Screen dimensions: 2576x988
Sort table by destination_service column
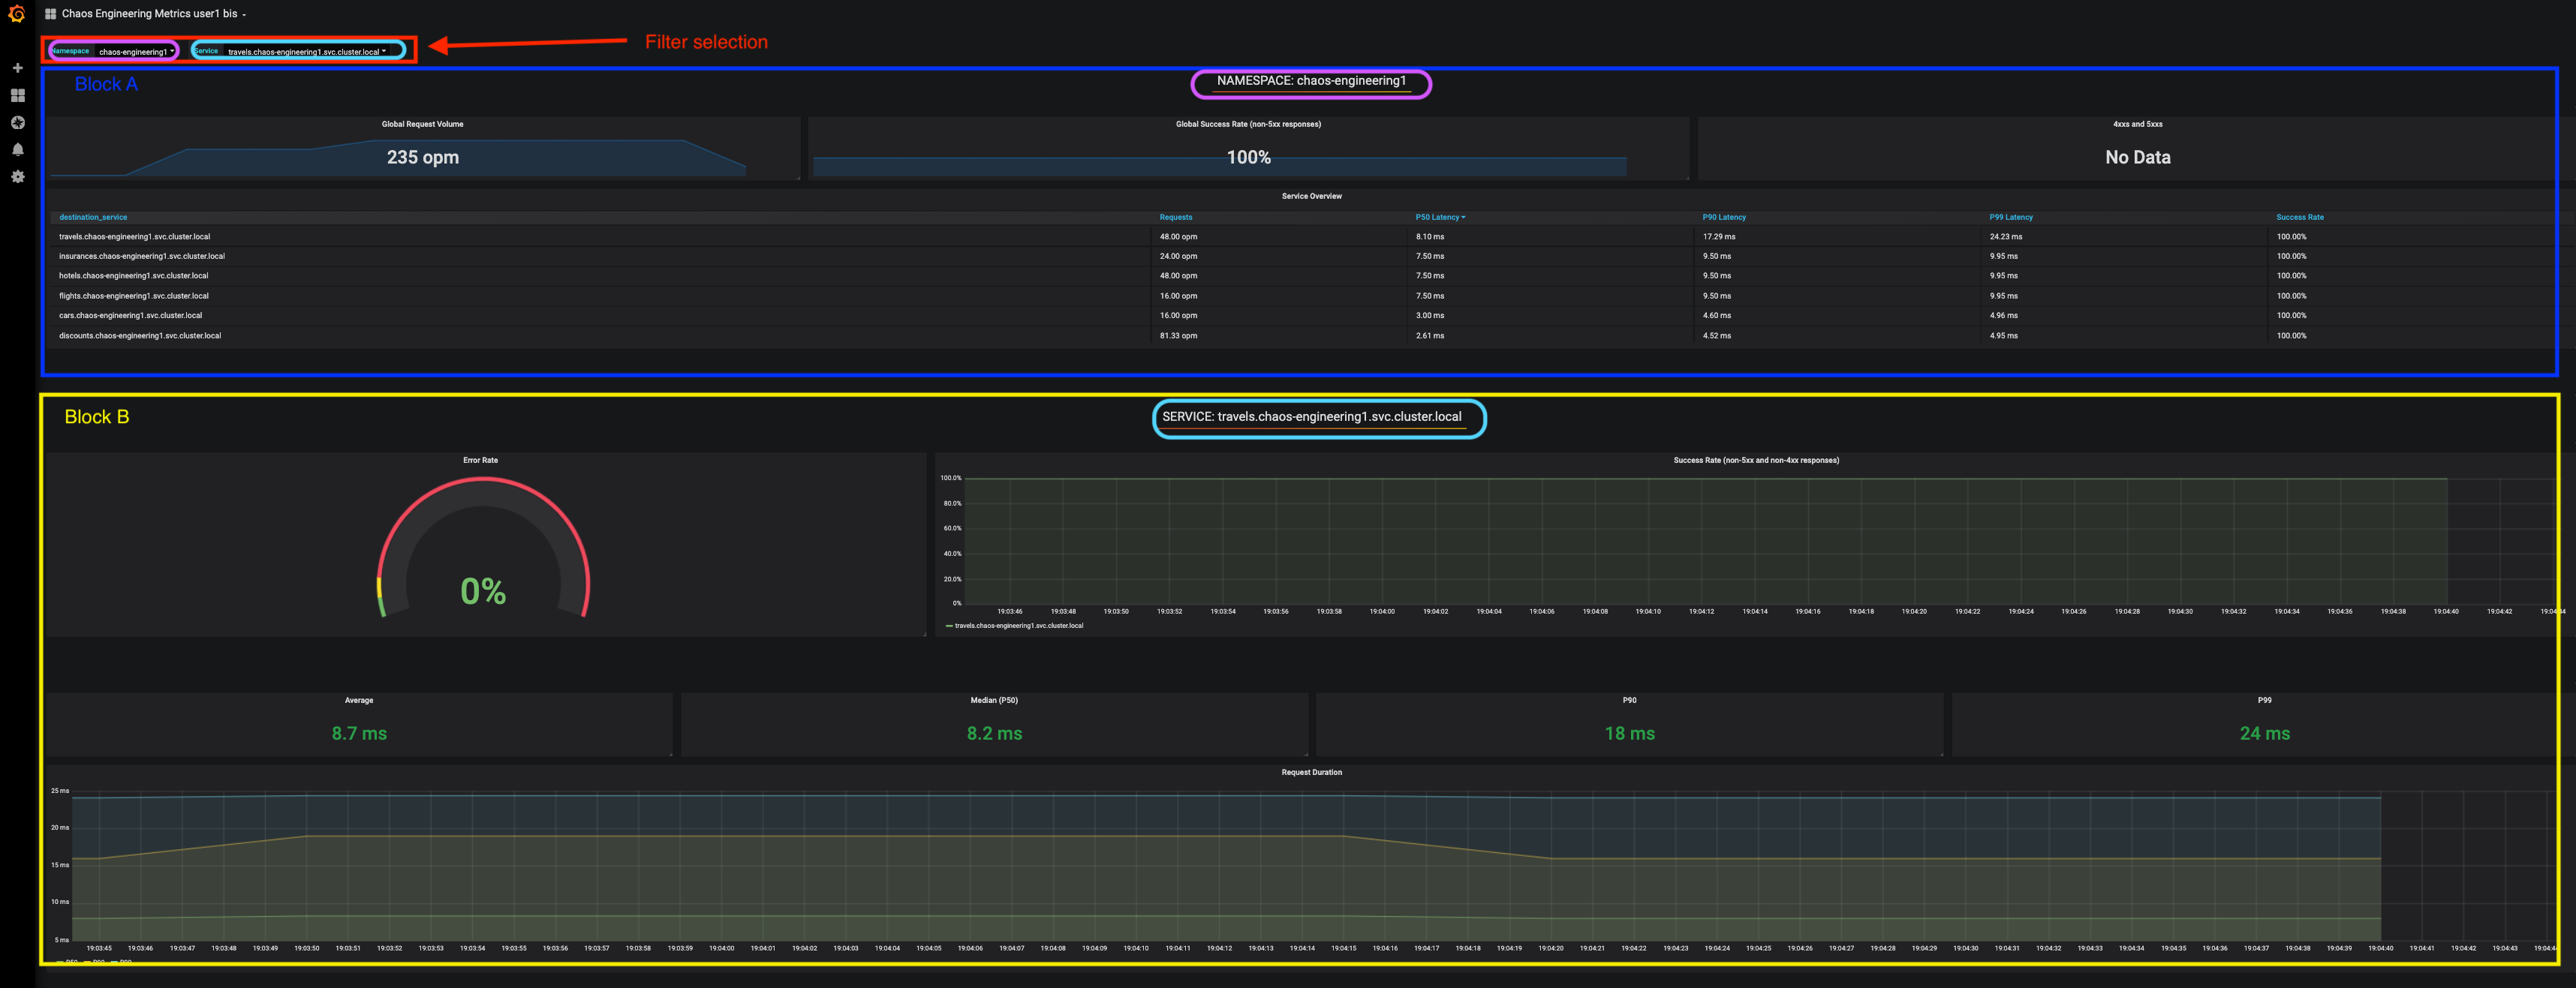(93, 217)
